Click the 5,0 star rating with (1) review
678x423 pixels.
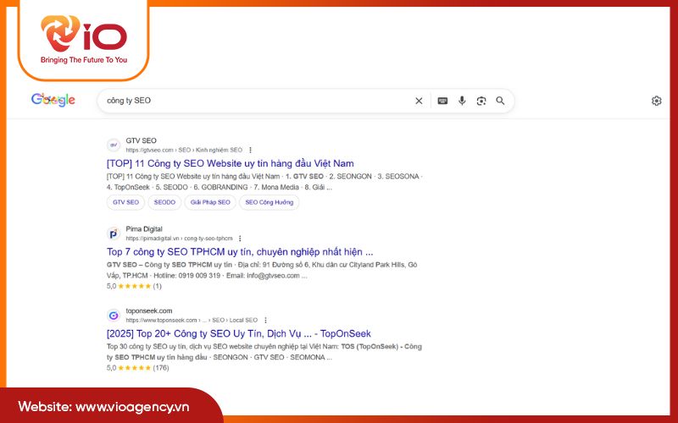[134, 286]
